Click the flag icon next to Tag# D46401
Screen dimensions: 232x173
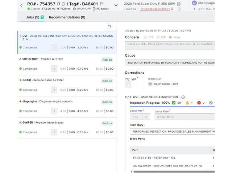tap(101, 4)
